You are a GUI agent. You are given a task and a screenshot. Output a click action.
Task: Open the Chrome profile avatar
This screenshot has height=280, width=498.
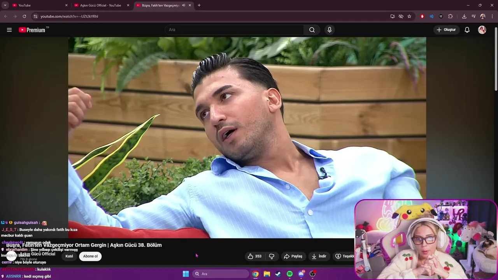(483, 16)
